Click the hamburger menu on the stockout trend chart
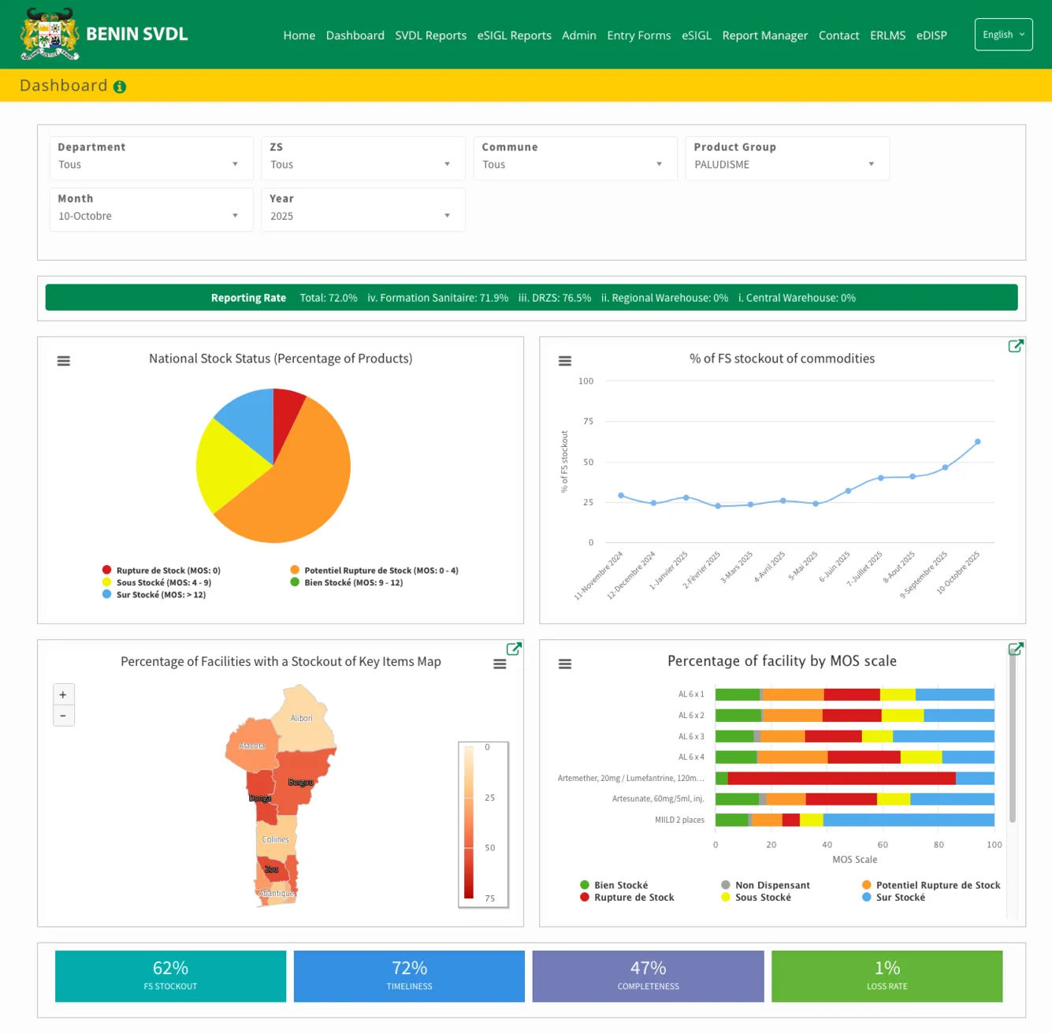Screen dimensions: 1052x1034 click(x=564, y=360)
